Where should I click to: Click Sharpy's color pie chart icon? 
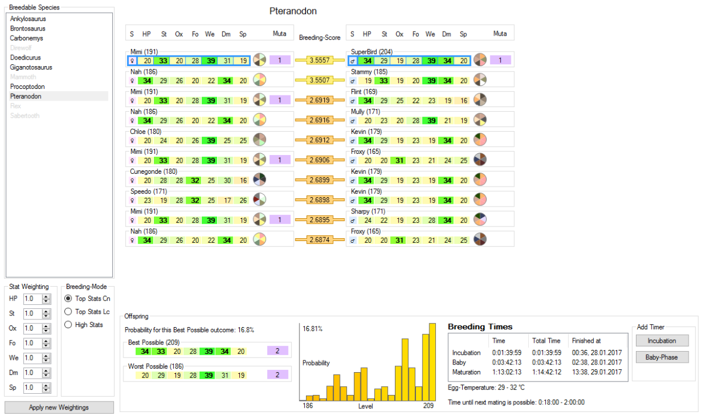pyautogui.click(x=480, y=219)
